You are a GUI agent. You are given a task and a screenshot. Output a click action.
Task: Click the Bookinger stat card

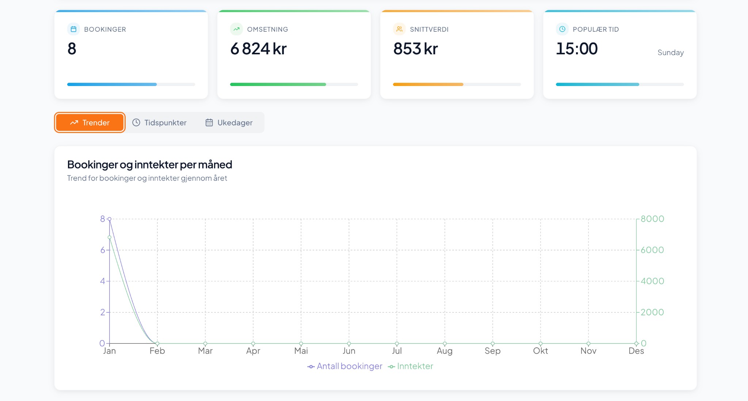[x=131, y=55]
